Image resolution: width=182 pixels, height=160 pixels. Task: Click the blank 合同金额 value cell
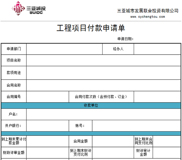(x=113, y=141)
